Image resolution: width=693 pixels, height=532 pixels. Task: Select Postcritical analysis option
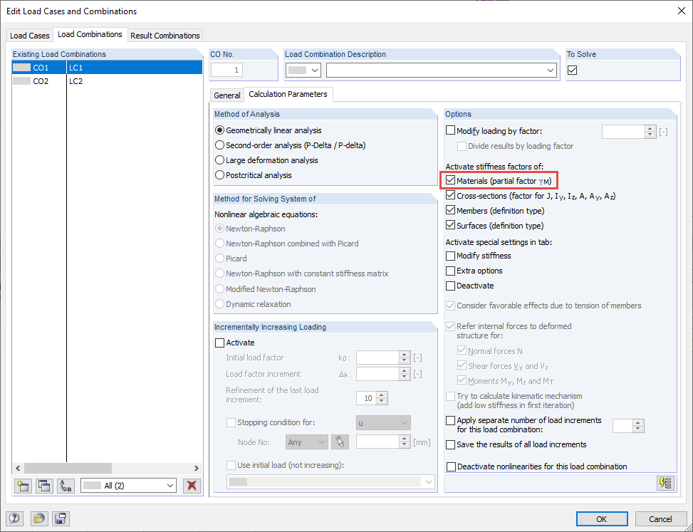[x=219, y=175]
